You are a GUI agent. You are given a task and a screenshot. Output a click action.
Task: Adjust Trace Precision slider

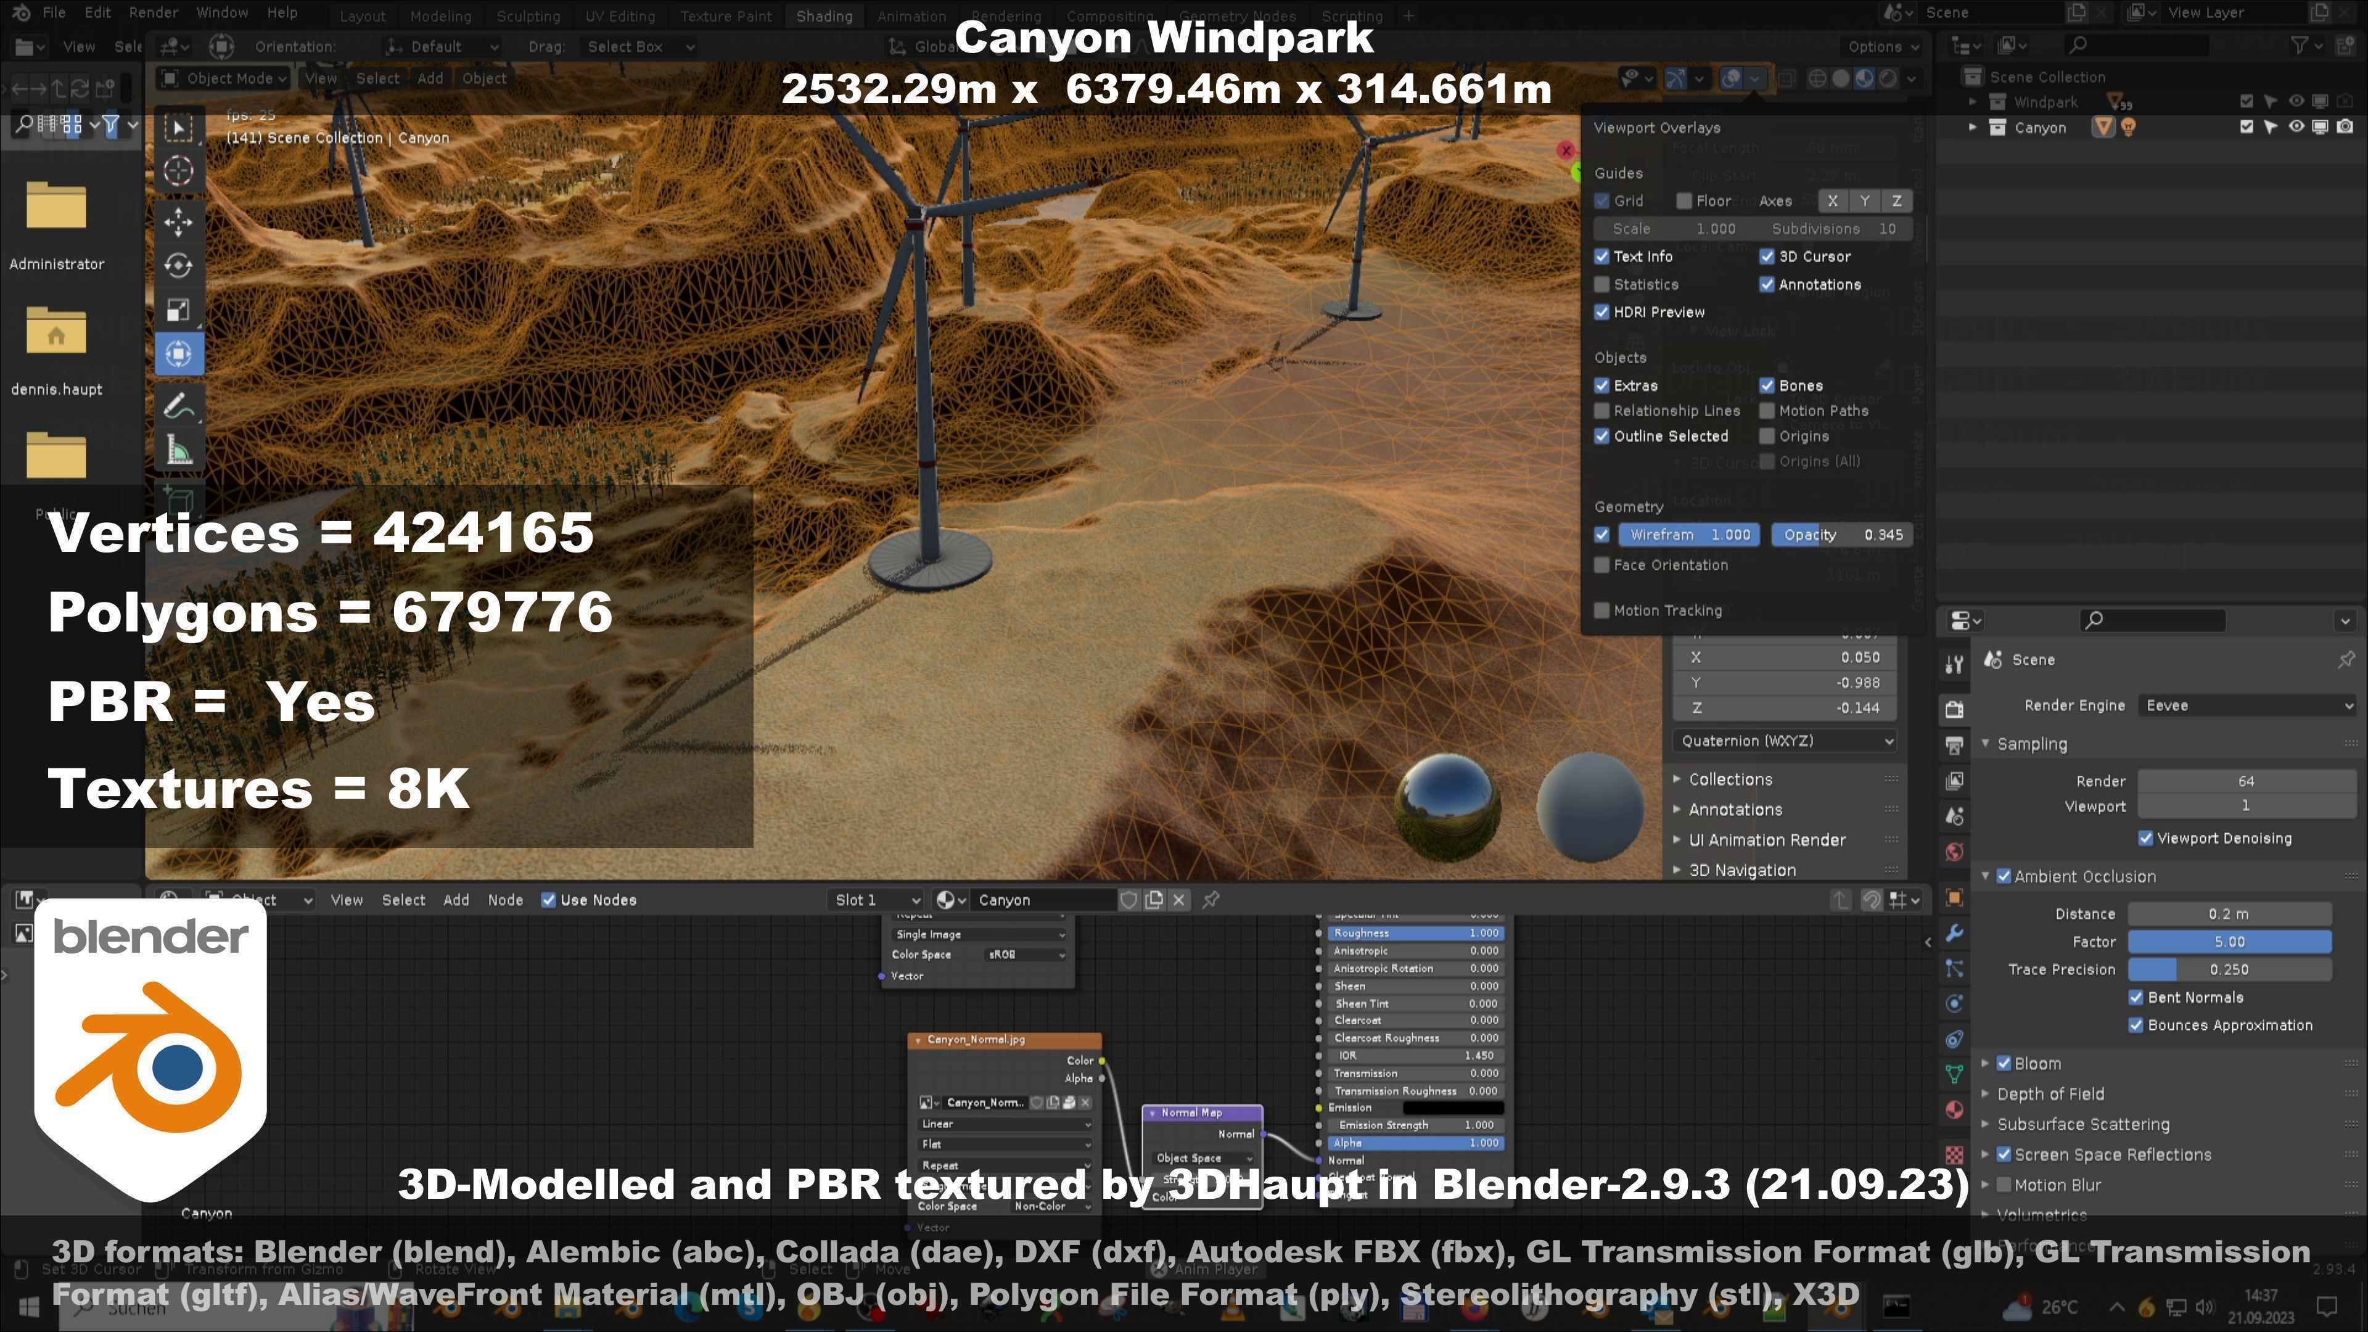tap(2230, 969)
